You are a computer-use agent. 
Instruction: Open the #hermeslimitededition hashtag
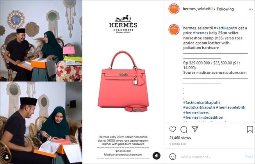(203, 118)
